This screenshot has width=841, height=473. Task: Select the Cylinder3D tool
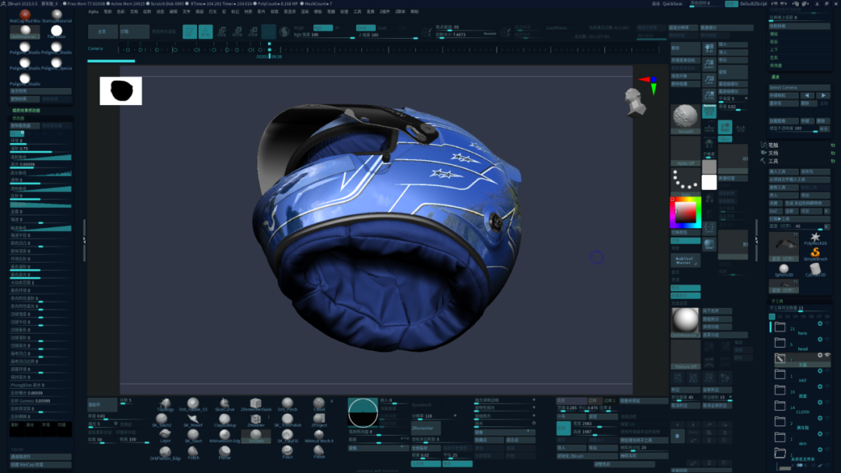815,270
